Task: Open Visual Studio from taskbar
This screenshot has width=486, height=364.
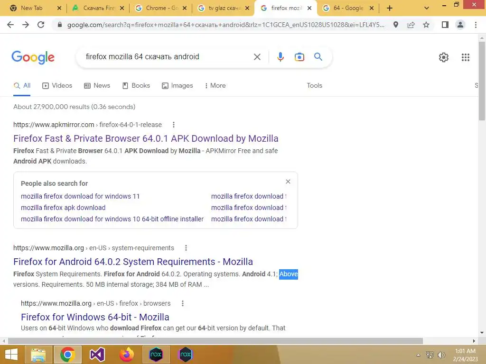Action: tap(97, 355)
